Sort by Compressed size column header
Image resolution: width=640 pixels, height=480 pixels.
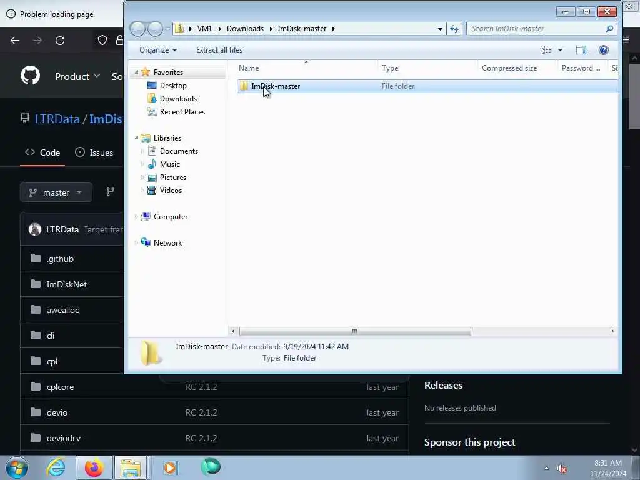[517, 68]
